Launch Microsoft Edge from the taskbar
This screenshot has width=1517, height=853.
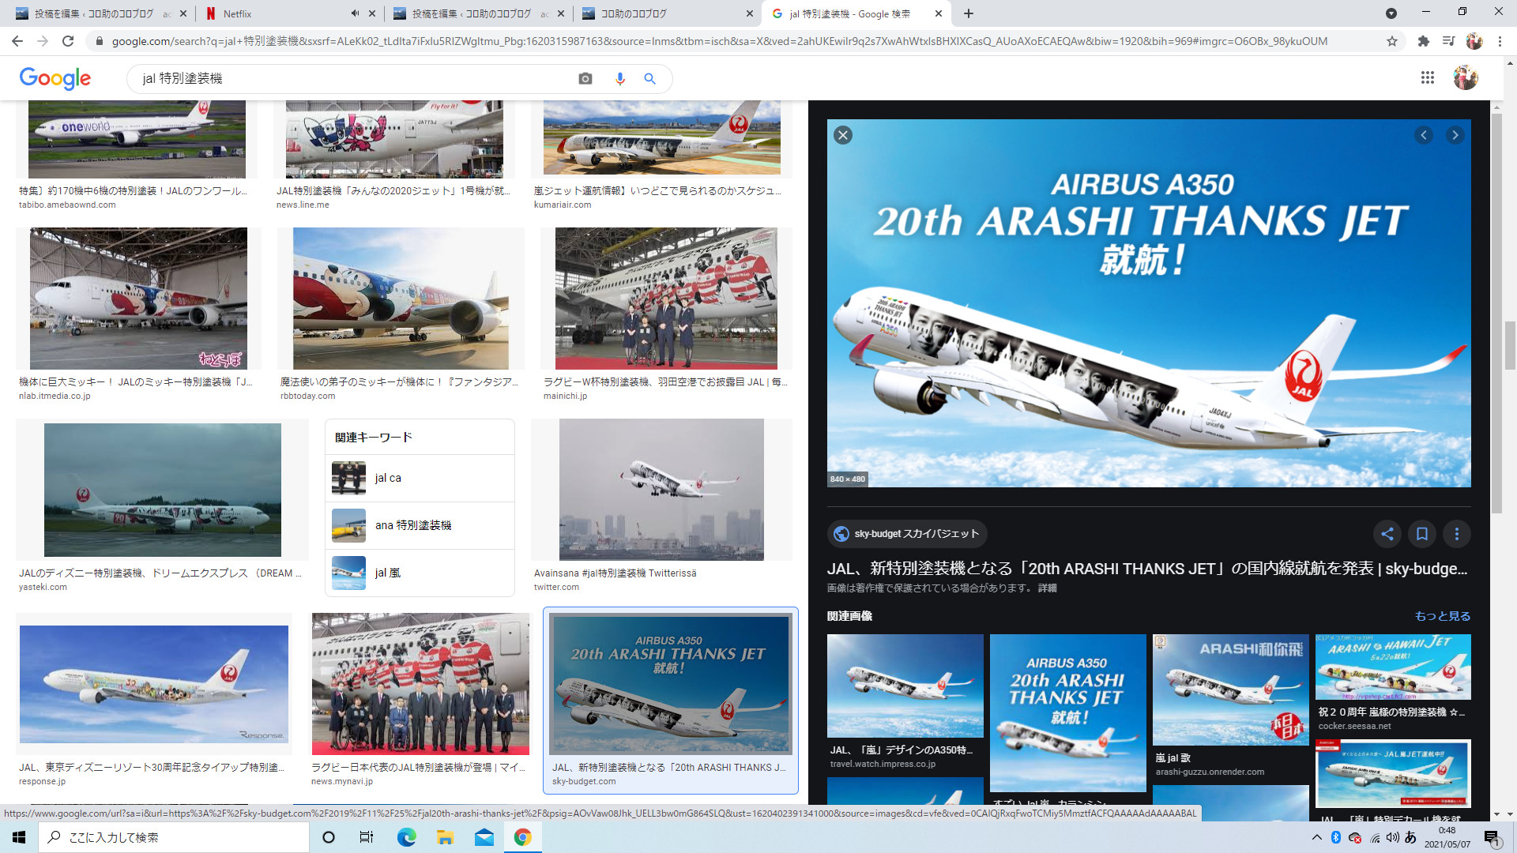tap(406, 837)
